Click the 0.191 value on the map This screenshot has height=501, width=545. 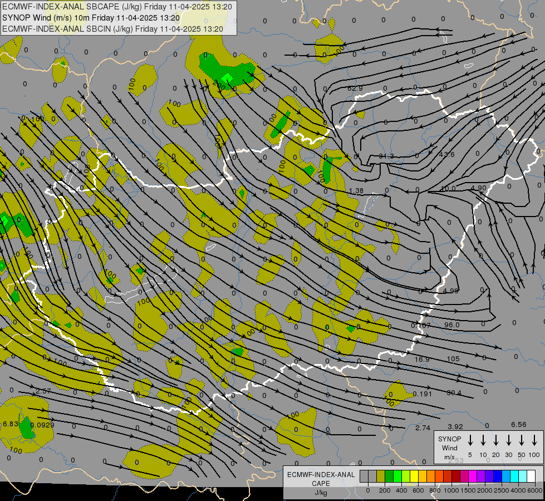click(x=422, y=394)
